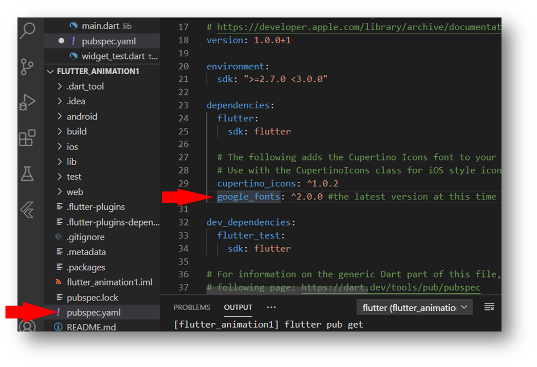The height and width of the screenshot is (367, 537).
Task: Open the dart.dev/tools/pub/pubspec link
Action: click(x=391, y=287)
